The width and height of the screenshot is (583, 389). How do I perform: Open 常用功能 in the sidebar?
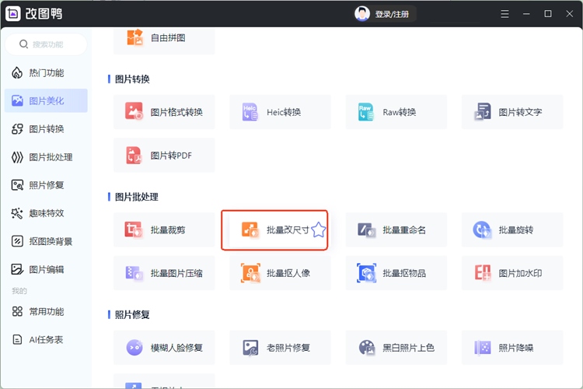point(46,311)
